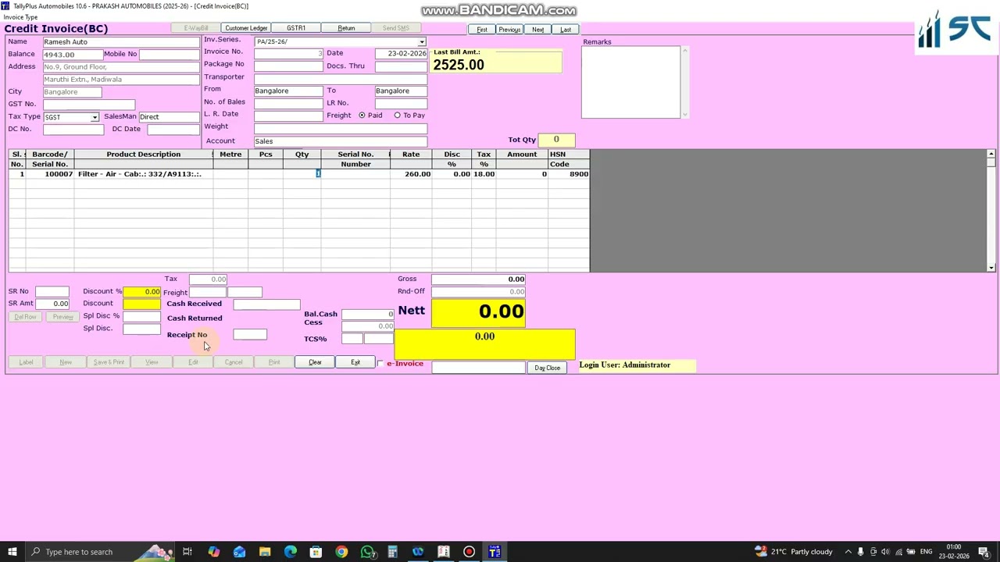
Task: Click the Preview button
Action: (x=62, y=317)
